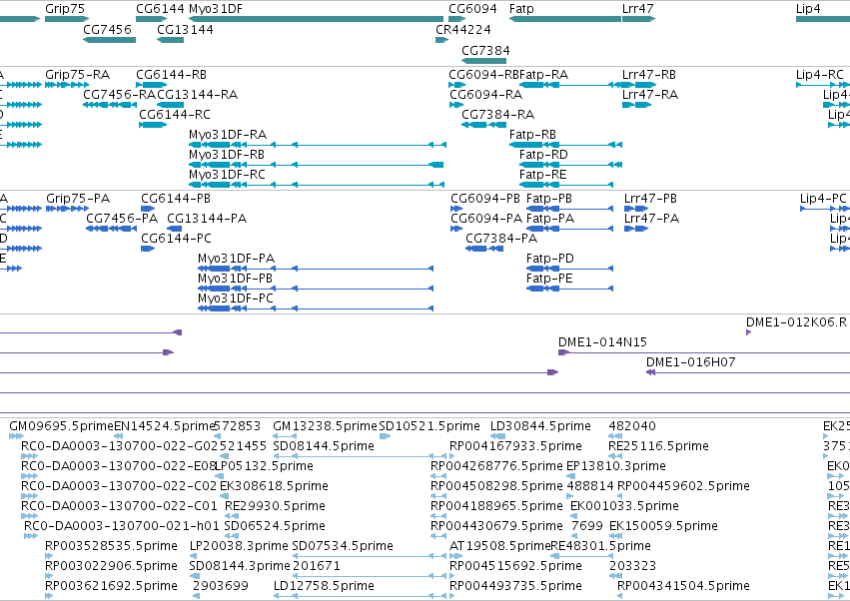Viewport: 850px width, 601px height.
Task: Click the RE25116.5prime EST label
Action: tap(658, 446)
